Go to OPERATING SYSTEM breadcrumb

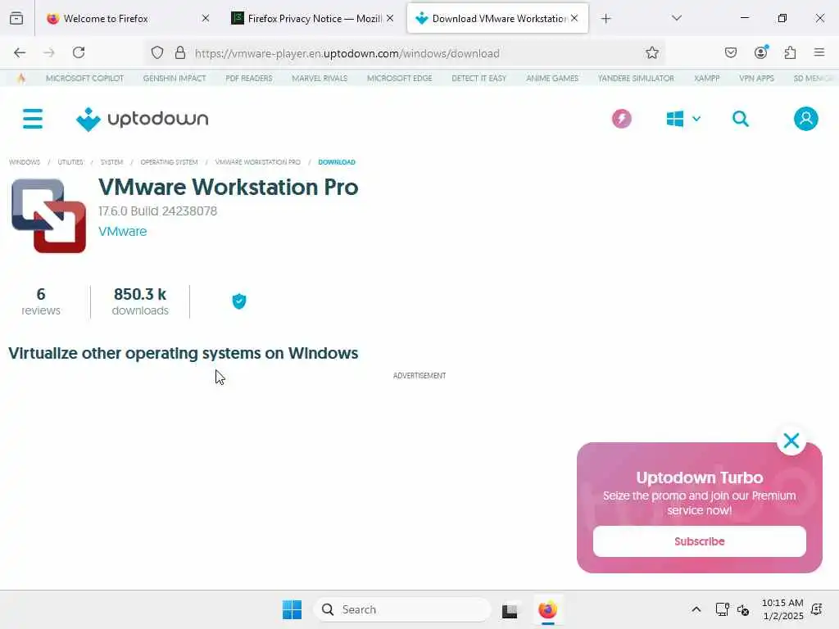tap(169, 162)
